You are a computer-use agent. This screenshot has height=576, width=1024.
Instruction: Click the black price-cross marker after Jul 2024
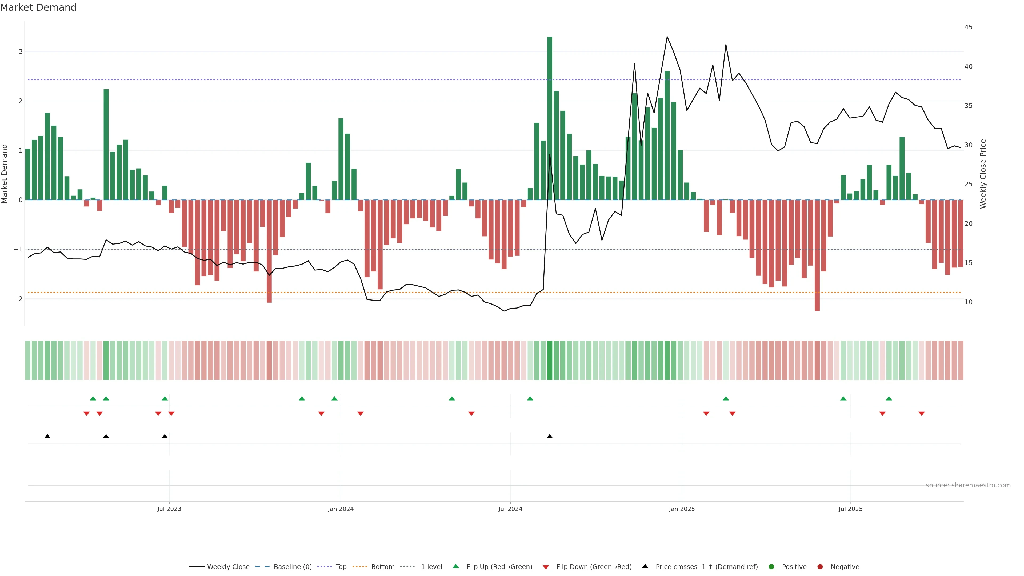click(x=550, y=437)
